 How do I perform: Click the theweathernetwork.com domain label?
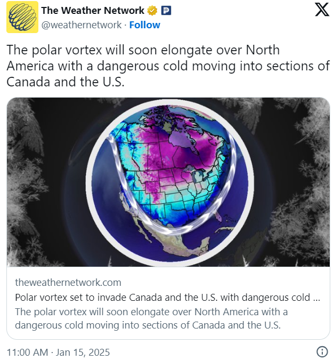tap(68, 282)
